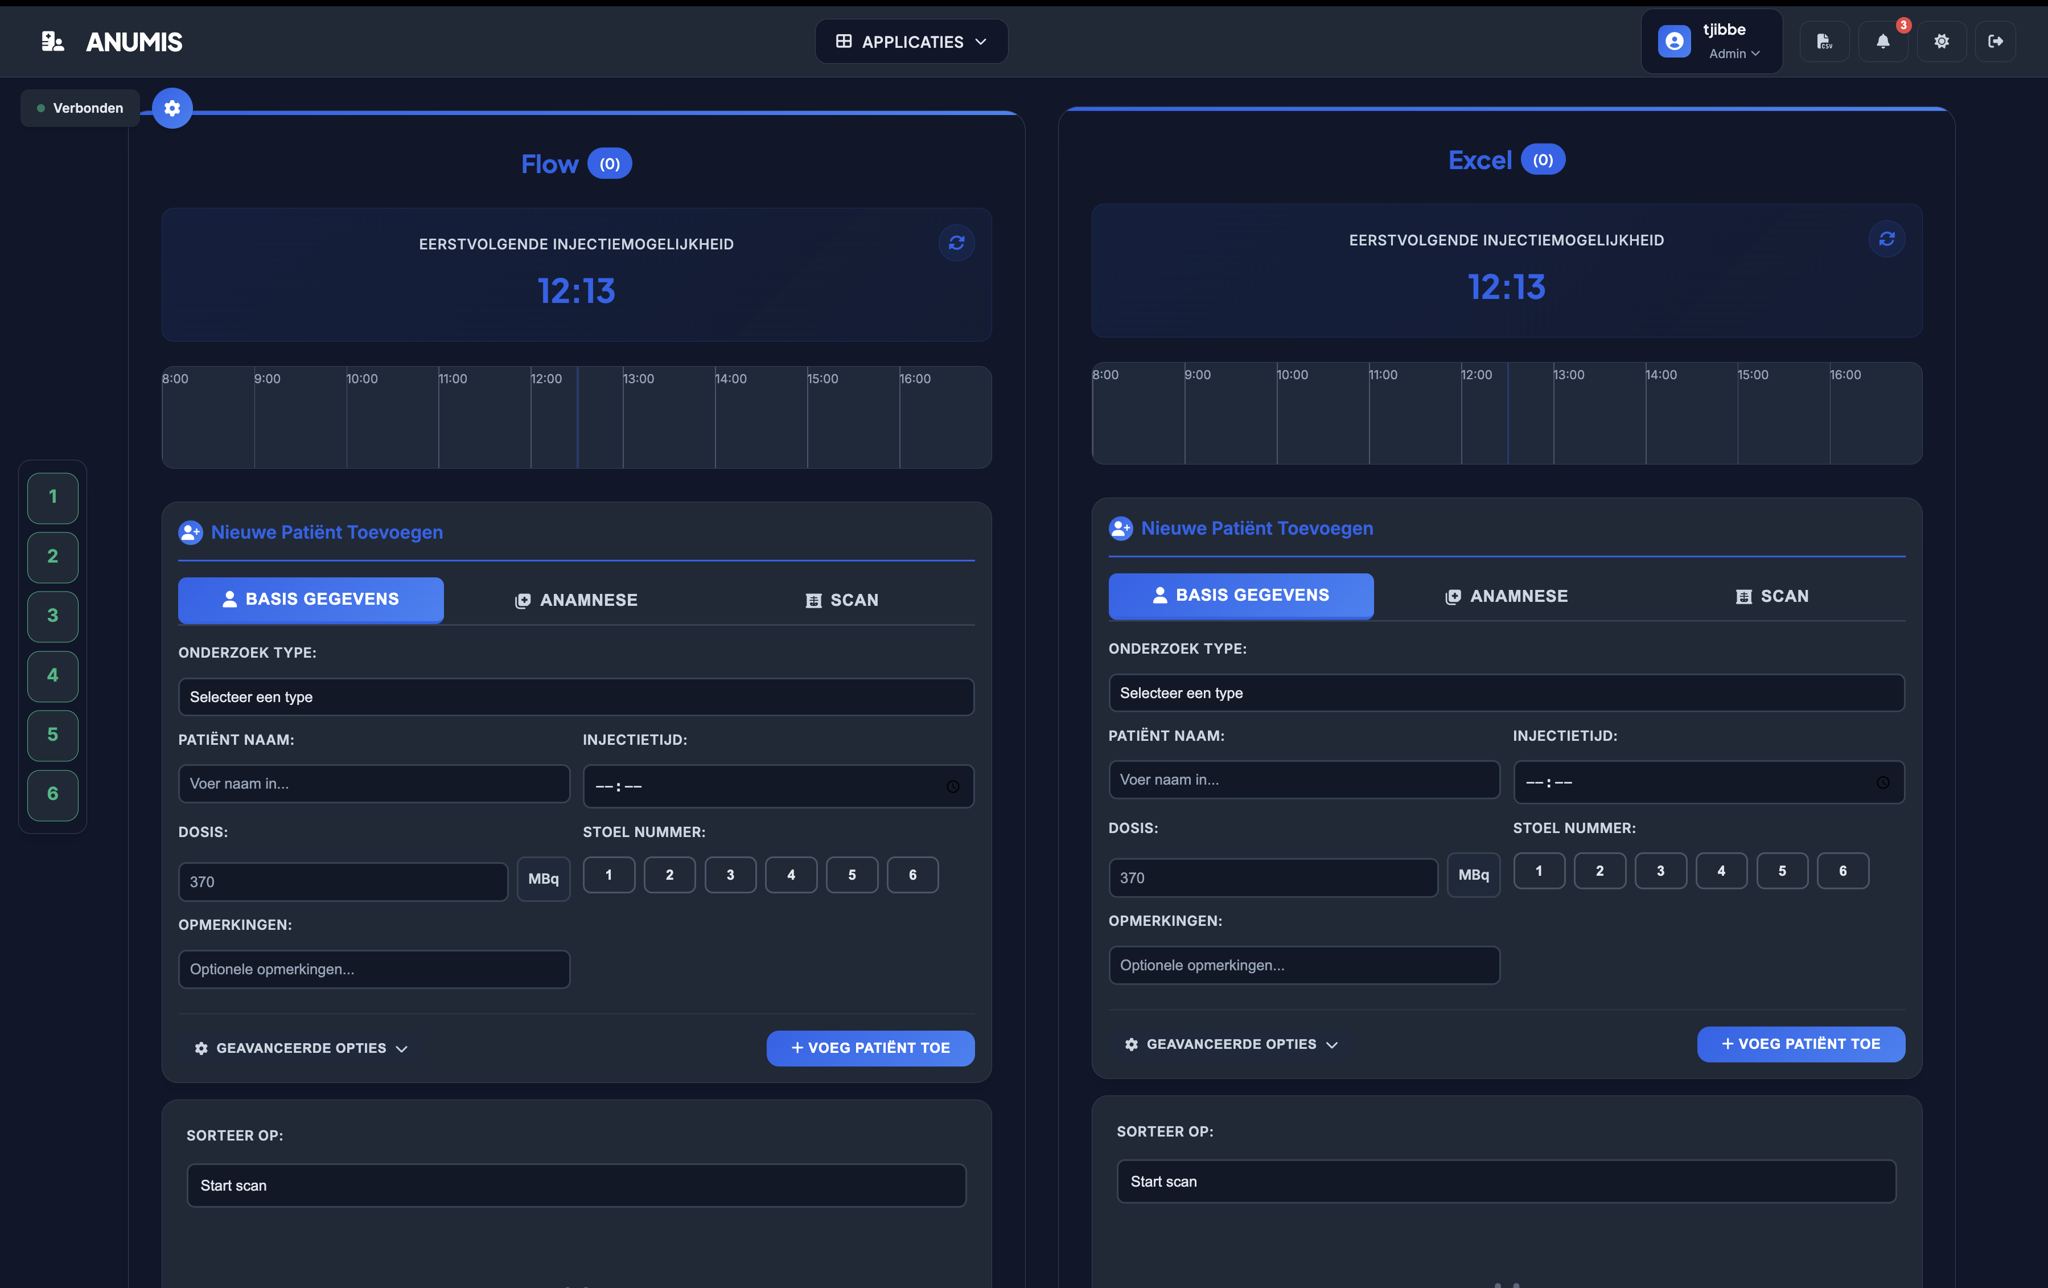The image size is (2048, 1288).
Task: Click the clock icon in Excel Injectietijd
Action: pos(1883,783)
